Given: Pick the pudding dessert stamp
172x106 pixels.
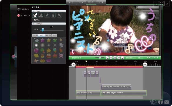Looking at the screenshot, I should pos(43,56).
